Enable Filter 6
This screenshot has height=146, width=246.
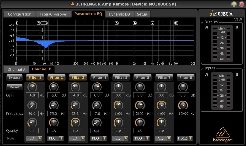pos(142,77)
